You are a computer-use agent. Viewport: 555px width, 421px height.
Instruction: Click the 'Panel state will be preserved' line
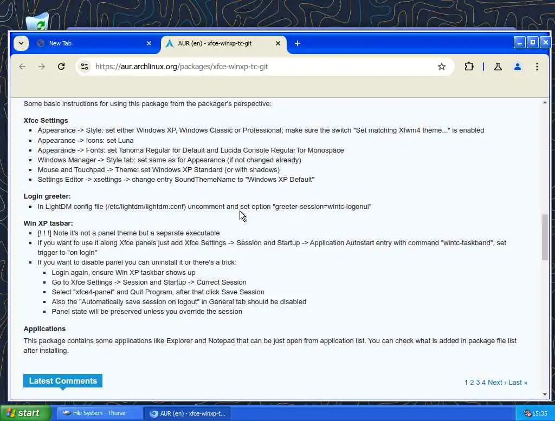tap(147, 311)
